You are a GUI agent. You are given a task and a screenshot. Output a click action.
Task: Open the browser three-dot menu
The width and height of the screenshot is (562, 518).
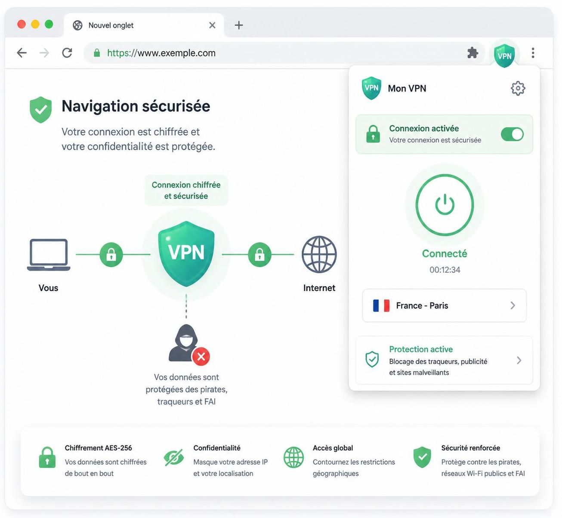533,53
